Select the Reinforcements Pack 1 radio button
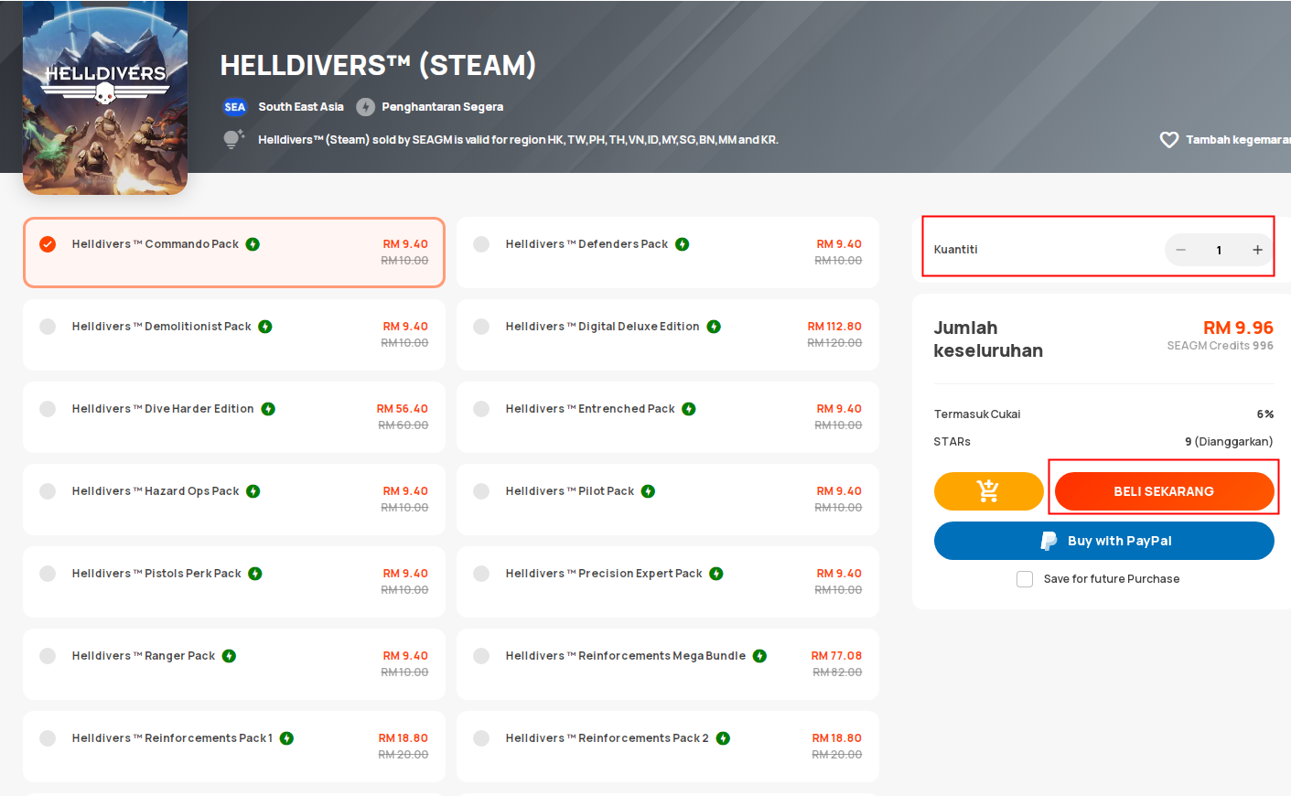This screenshot has width=1291, height=796. point(48,738)
